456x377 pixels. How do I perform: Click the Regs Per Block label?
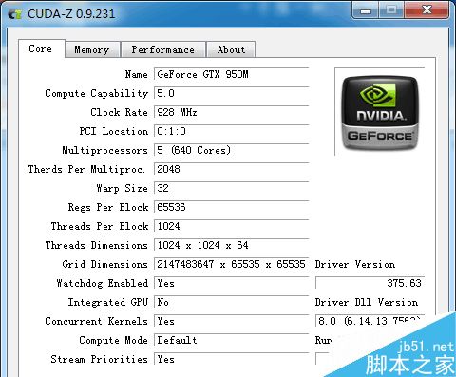(x=108, y=208)
